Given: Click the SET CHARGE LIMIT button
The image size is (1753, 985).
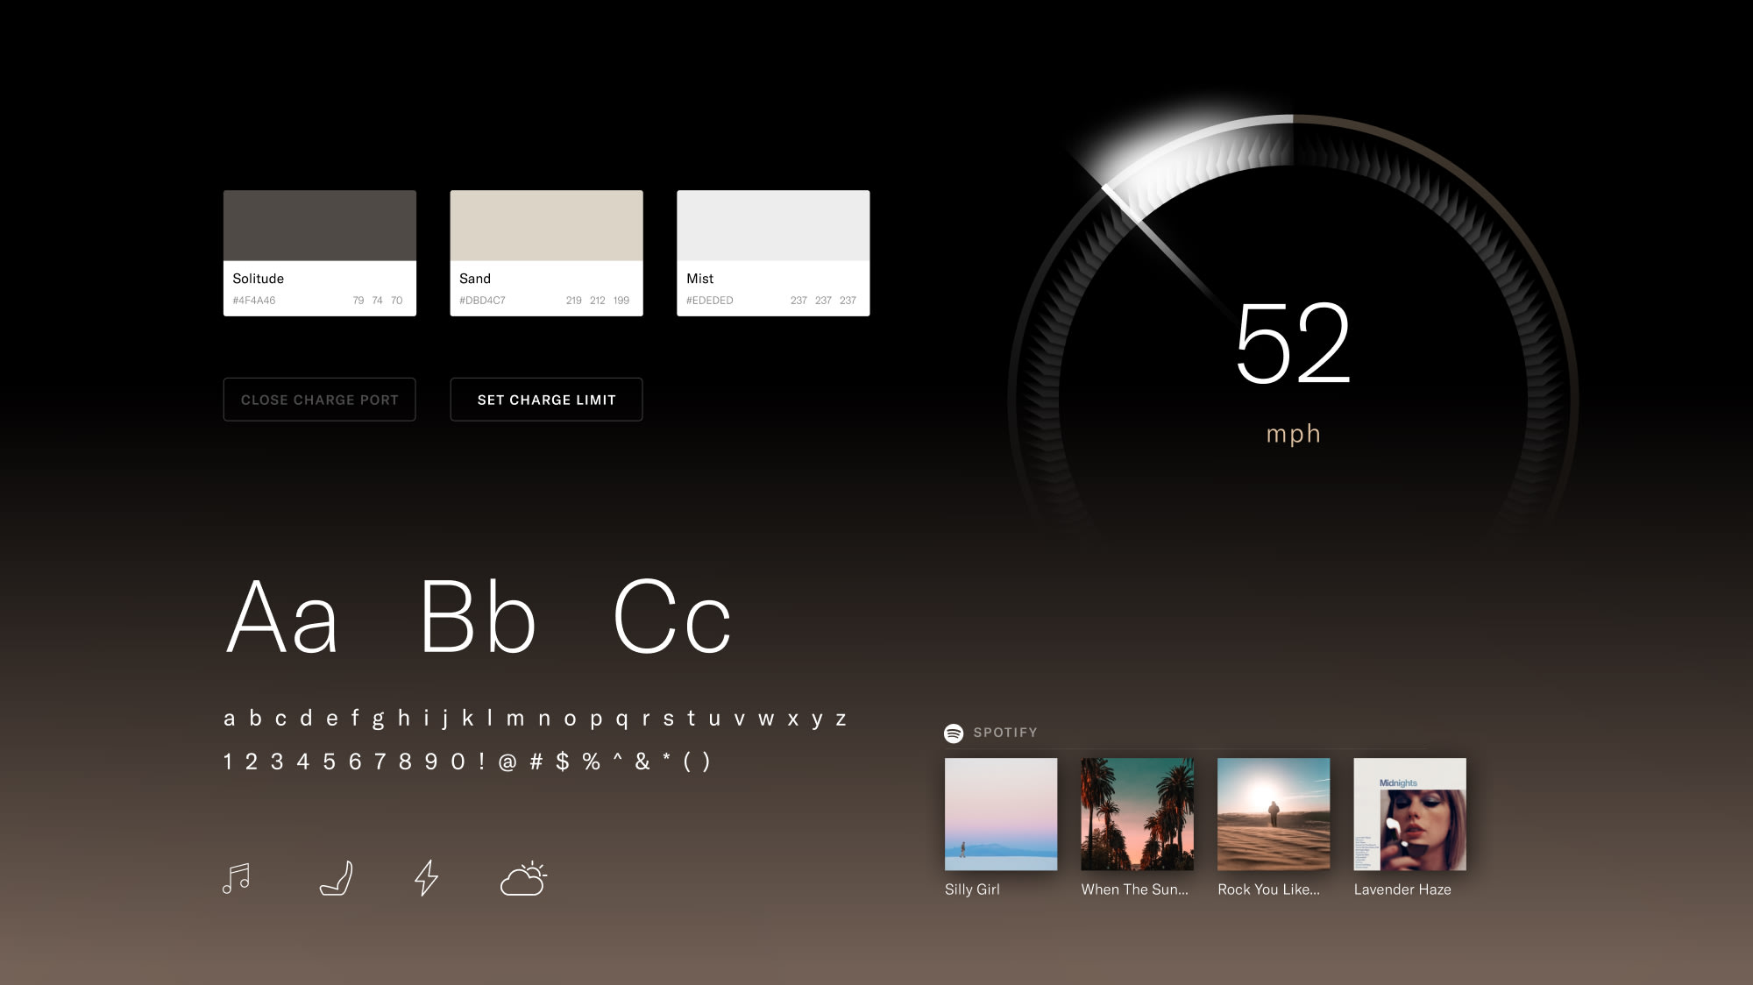Looking at the screenshot, I should [545, 399].
